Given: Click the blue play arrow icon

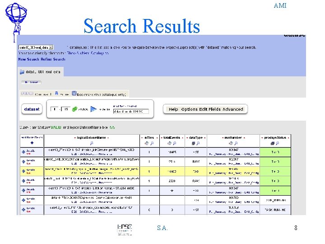Looking at the screenshot, I should (93, 109).
